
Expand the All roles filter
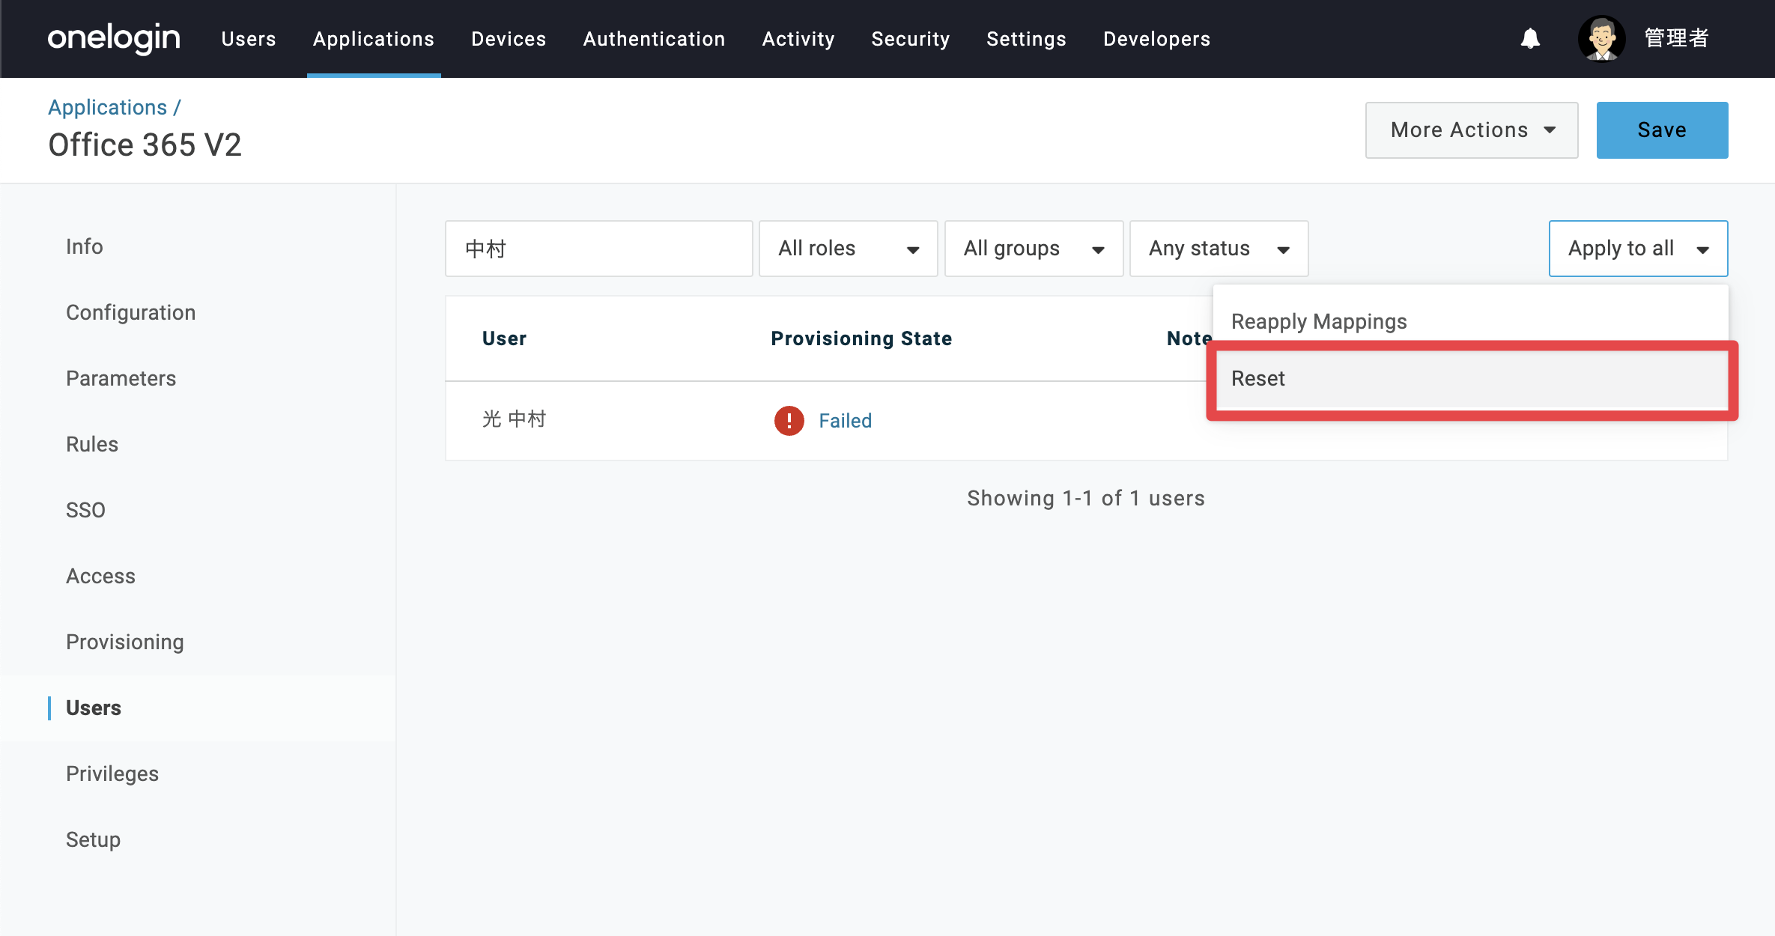pyautogui.click(x=849, y=249)
